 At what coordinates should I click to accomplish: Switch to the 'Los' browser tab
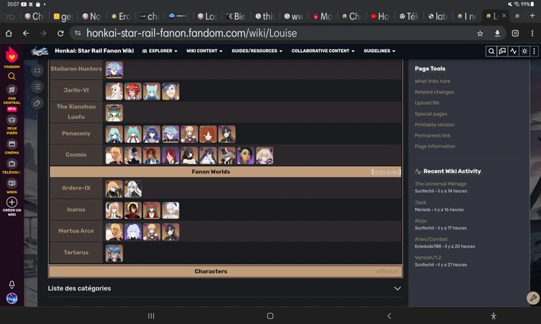click(x=208, y=16)
